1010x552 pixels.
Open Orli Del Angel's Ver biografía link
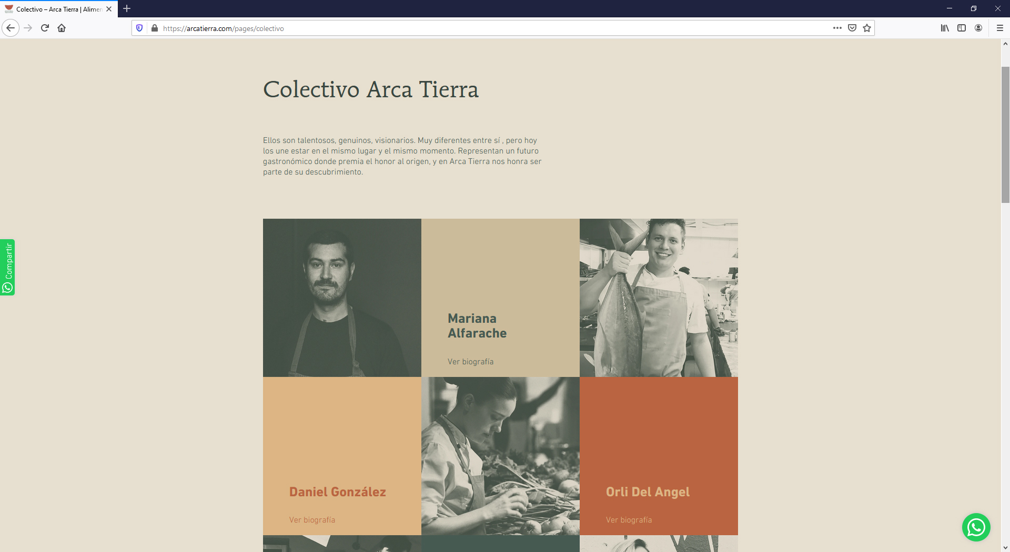629,520
